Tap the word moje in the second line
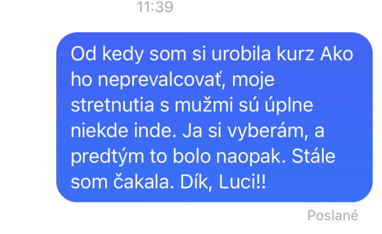Image resolution: width=382 pixels, height=234 pixels. [x=253, y=80]
